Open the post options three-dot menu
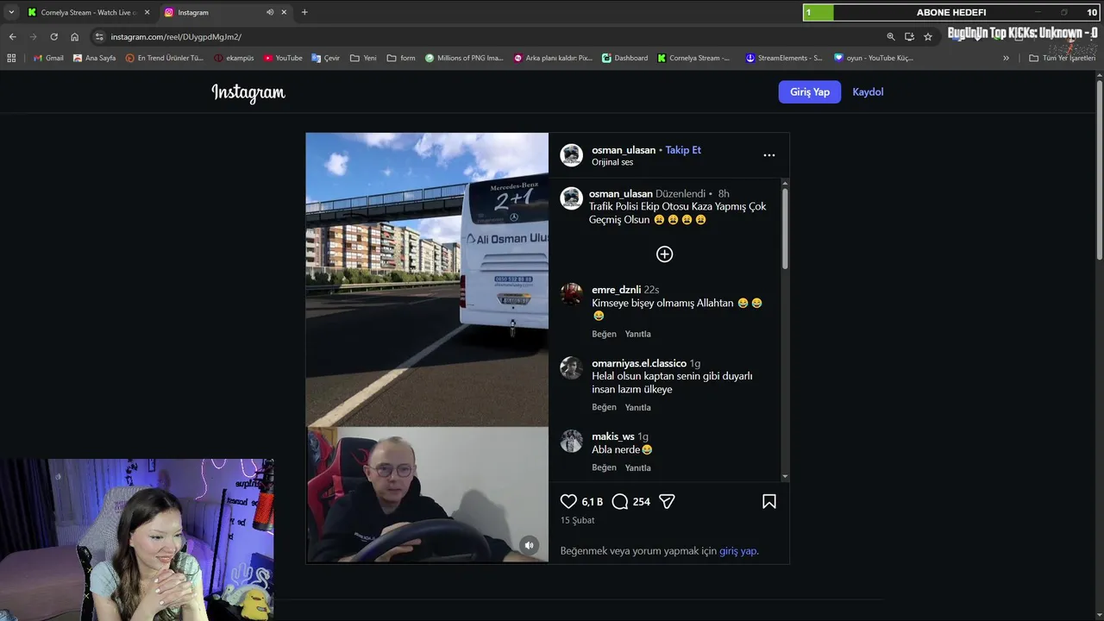This screenshot has width=1104, height=621. 769,155
